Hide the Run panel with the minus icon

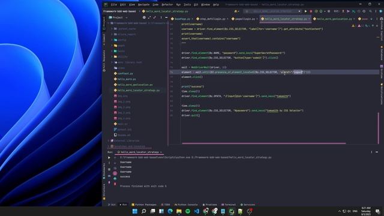click(x=377, y=152)
